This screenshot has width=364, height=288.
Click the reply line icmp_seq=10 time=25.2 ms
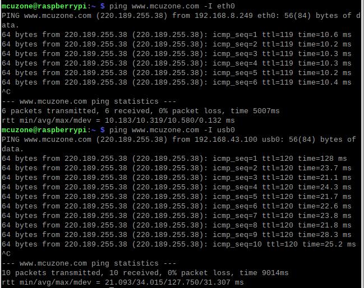(x=179, y=244)
